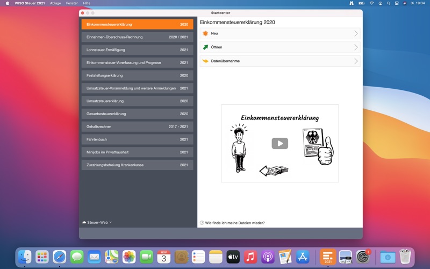Click the help question mark icon

point(202,223)
